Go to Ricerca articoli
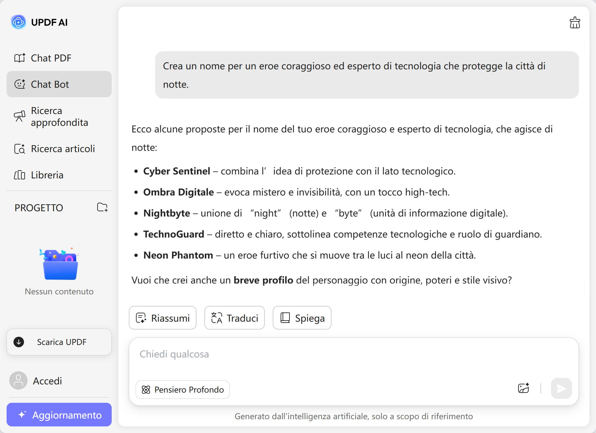596x433 pixels. tap(62, 149)
